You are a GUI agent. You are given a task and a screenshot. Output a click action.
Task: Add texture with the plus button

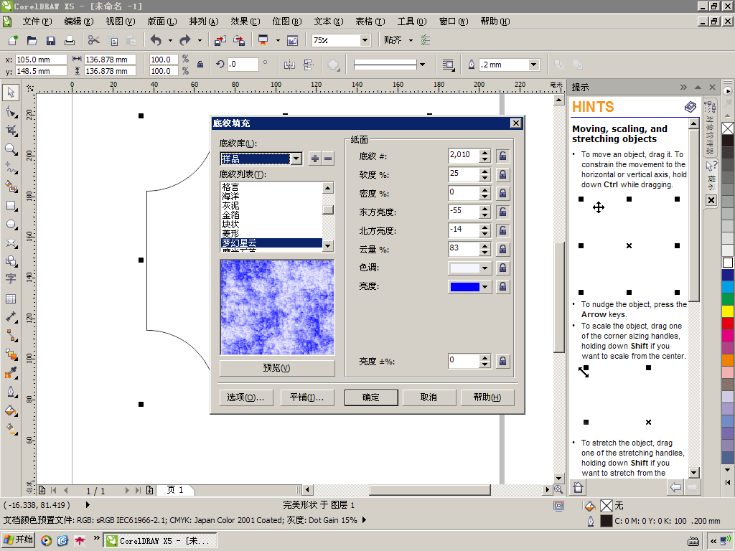click(x=314, y=159)
